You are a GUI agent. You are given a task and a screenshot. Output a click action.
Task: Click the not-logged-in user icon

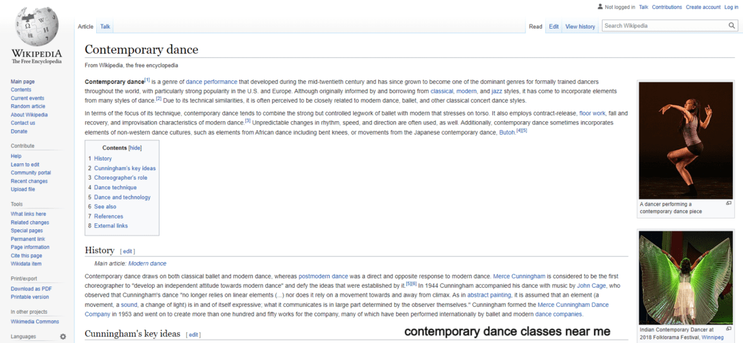(x=600, y=7)
